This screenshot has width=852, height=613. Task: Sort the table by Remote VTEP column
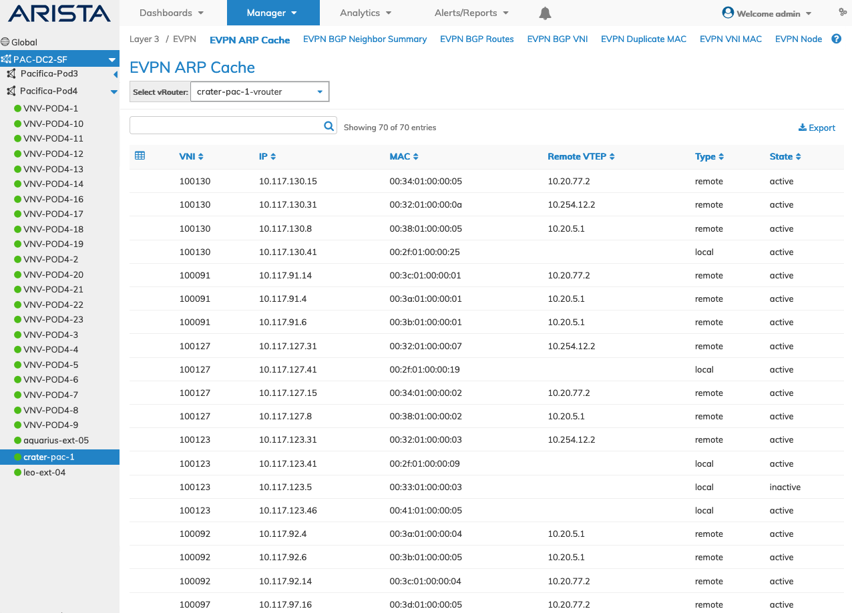(x=581, y=156)
